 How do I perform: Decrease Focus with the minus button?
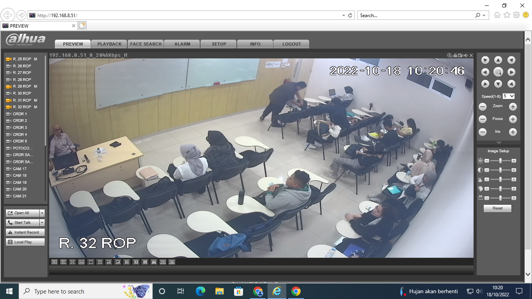483,119
